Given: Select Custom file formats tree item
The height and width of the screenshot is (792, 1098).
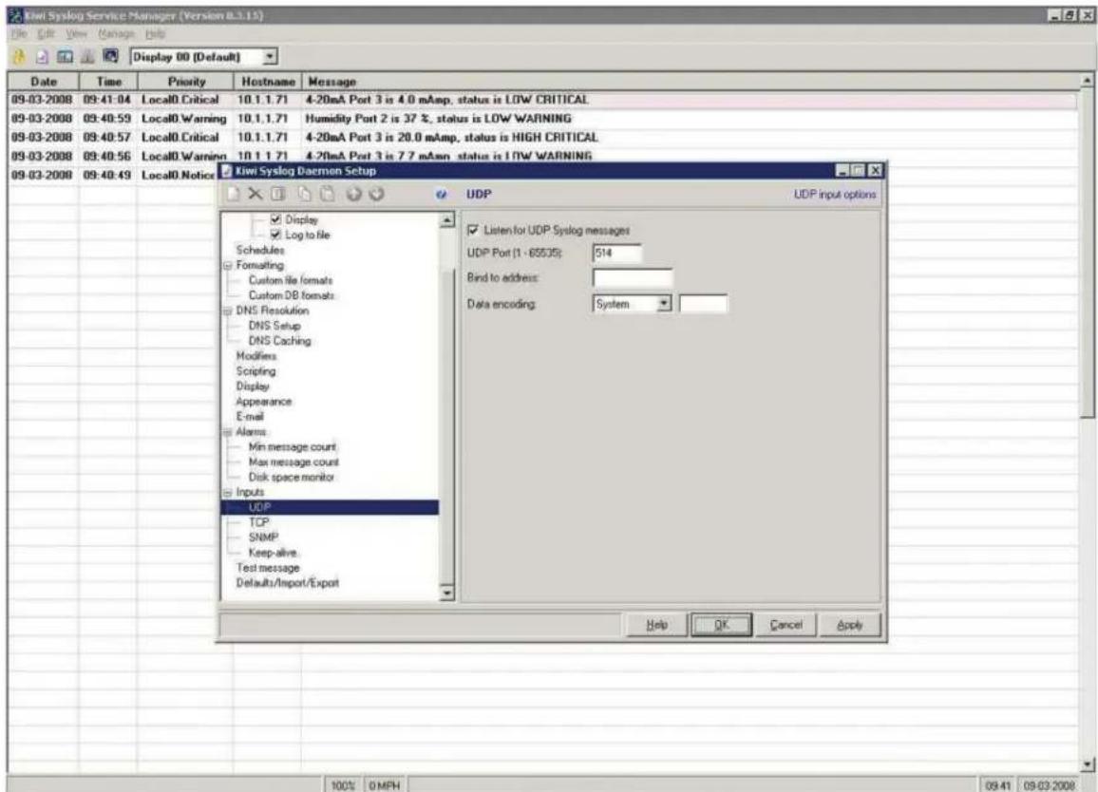Looking at the screenshot, I should pos(291,280).
